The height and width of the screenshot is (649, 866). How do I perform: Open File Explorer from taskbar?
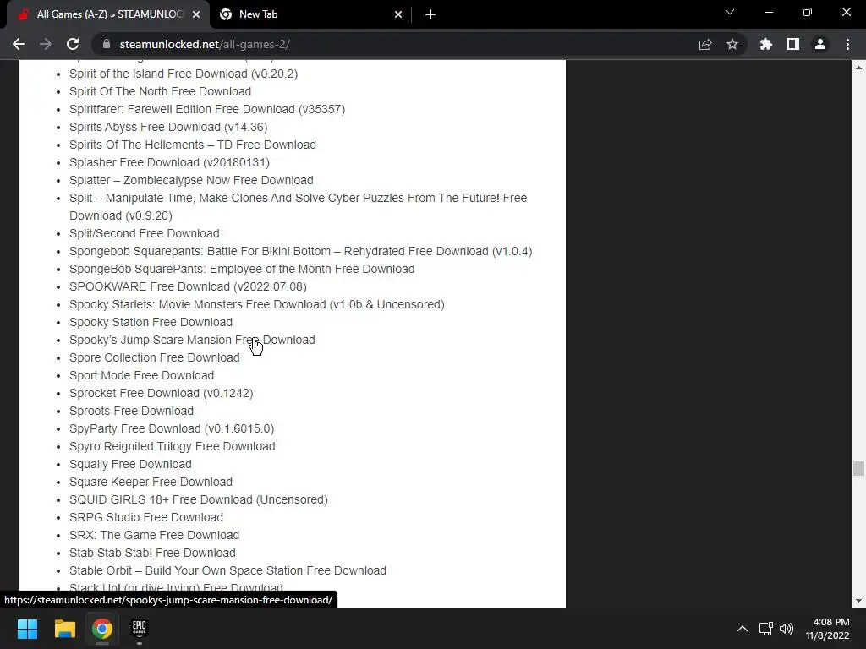coord(64,629)
